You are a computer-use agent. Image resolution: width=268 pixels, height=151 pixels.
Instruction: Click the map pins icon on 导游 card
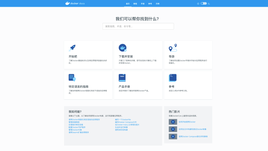point(173,48)
